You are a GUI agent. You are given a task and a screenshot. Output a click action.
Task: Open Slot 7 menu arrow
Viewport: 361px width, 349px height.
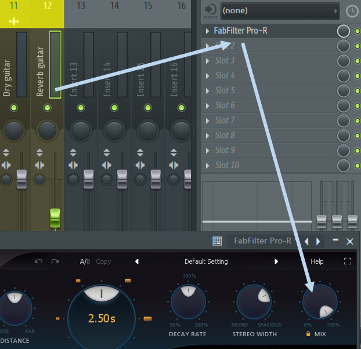(207, 121)
